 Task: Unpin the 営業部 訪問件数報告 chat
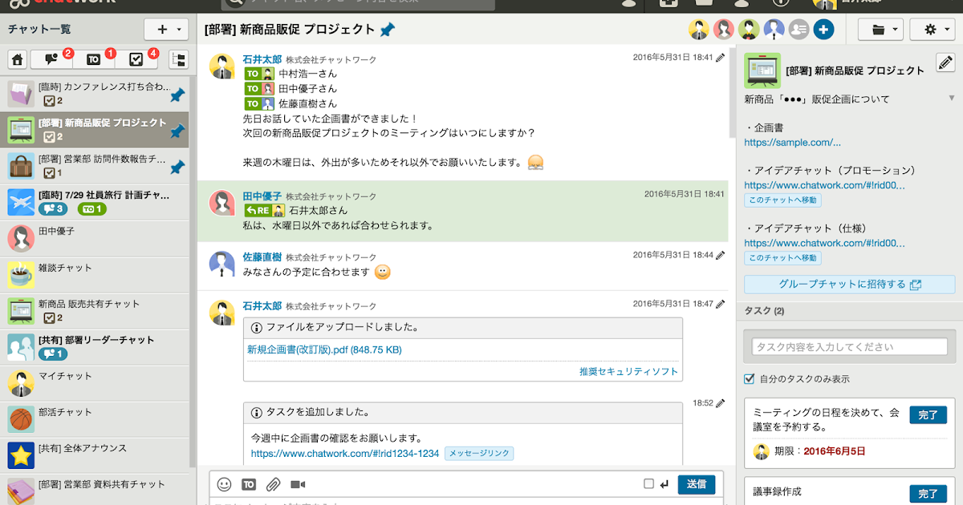[x=177, y=167]
